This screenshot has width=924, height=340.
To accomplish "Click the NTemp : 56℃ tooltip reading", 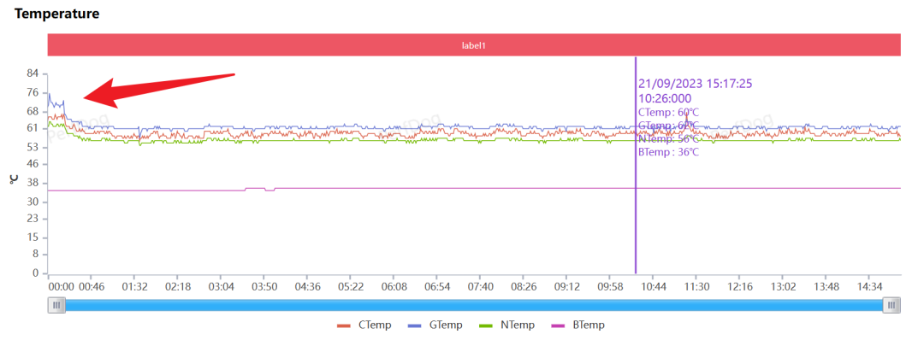I will [x=669, y=139].
